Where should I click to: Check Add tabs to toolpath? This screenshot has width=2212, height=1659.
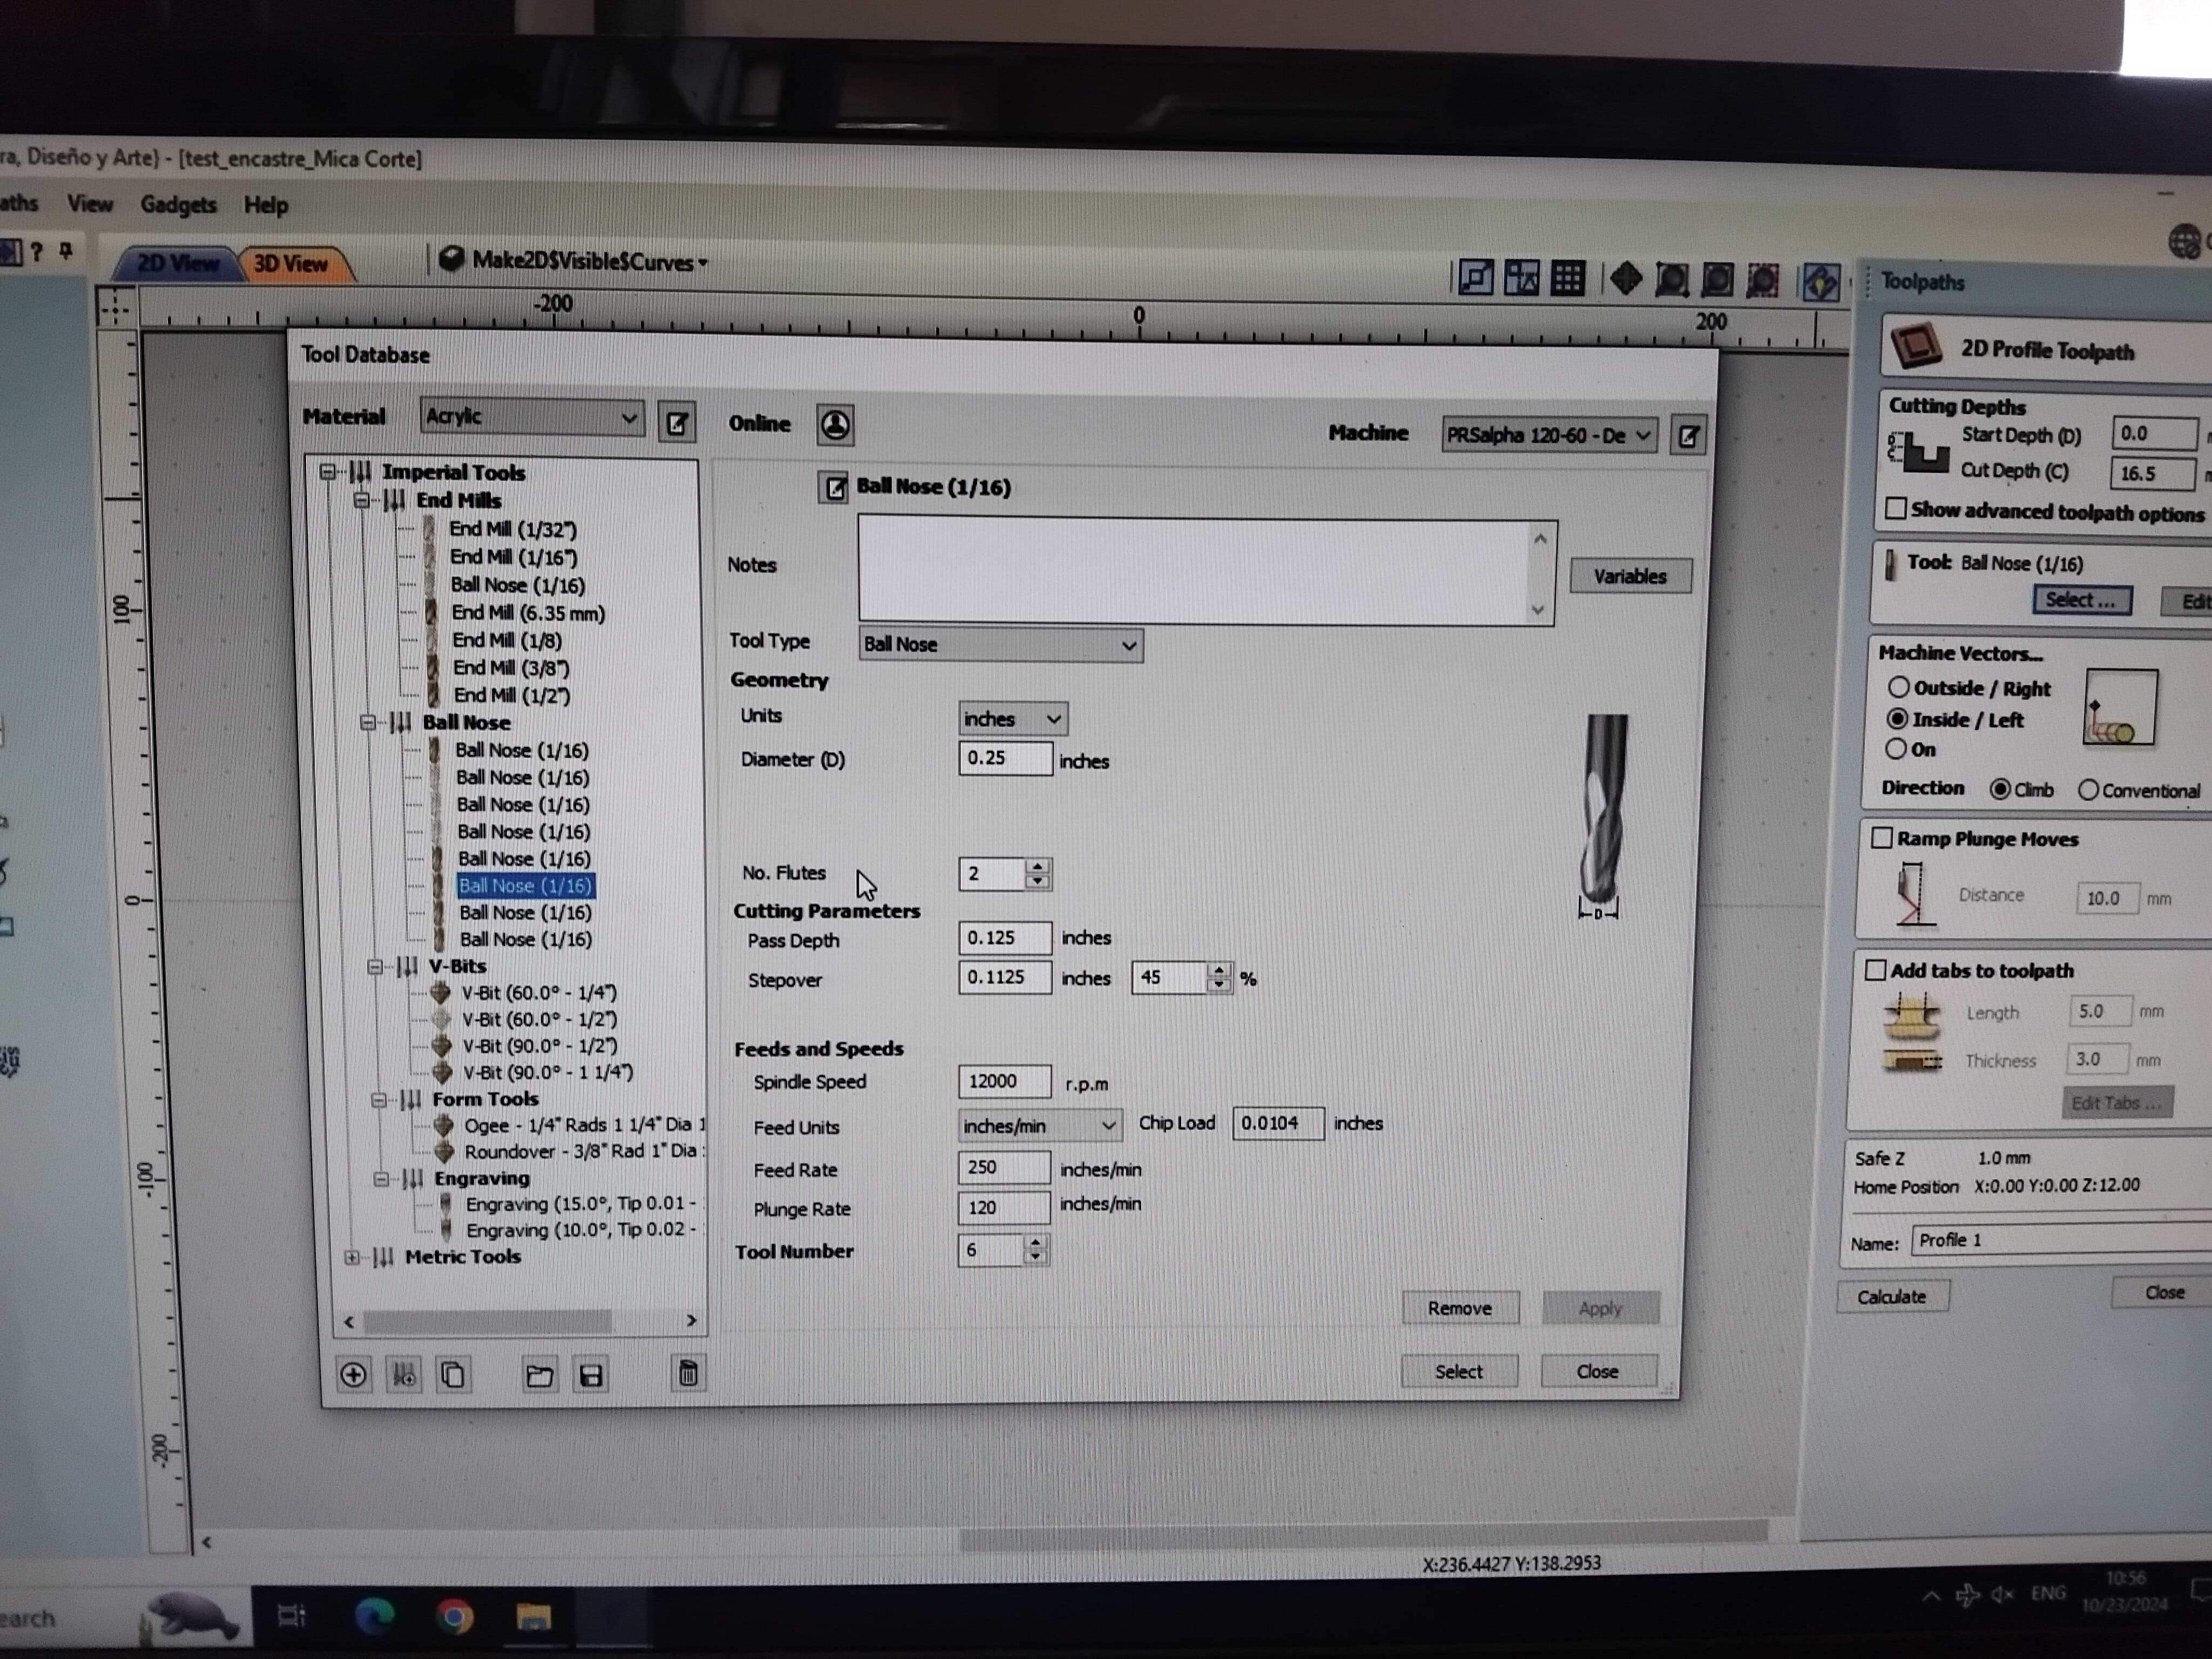click(1875, 970)
